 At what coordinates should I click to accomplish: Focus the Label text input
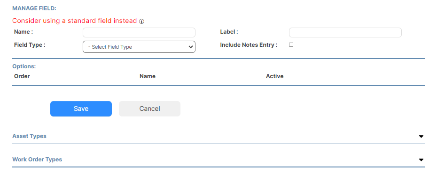(345, 32)
